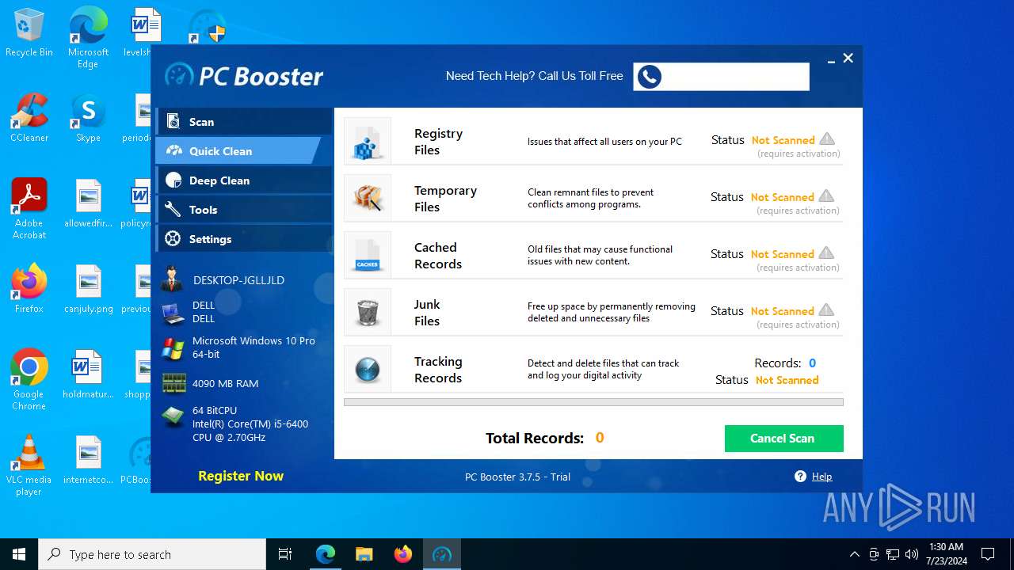Click the Temporary Files icon
Image resolution: width=1014 pixels, height=570 pixels.
pyautogui.click(x=368, y=198)
